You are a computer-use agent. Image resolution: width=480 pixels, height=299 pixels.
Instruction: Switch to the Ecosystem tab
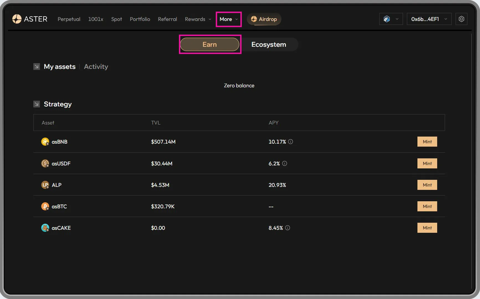coord(268,45)
